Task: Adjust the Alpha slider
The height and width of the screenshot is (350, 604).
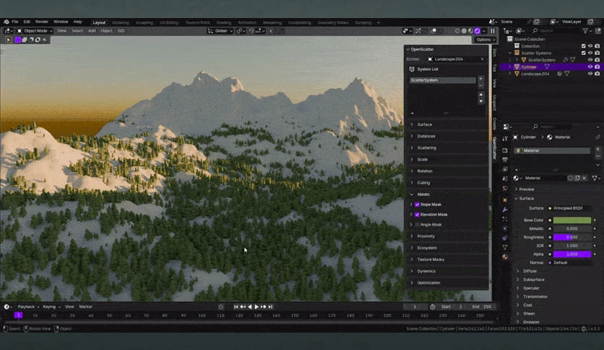Action: coord(572,254)
